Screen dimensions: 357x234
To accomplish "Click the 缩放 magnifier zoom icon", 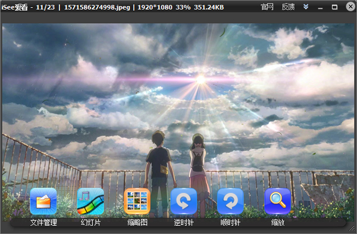I will point(277,201).
